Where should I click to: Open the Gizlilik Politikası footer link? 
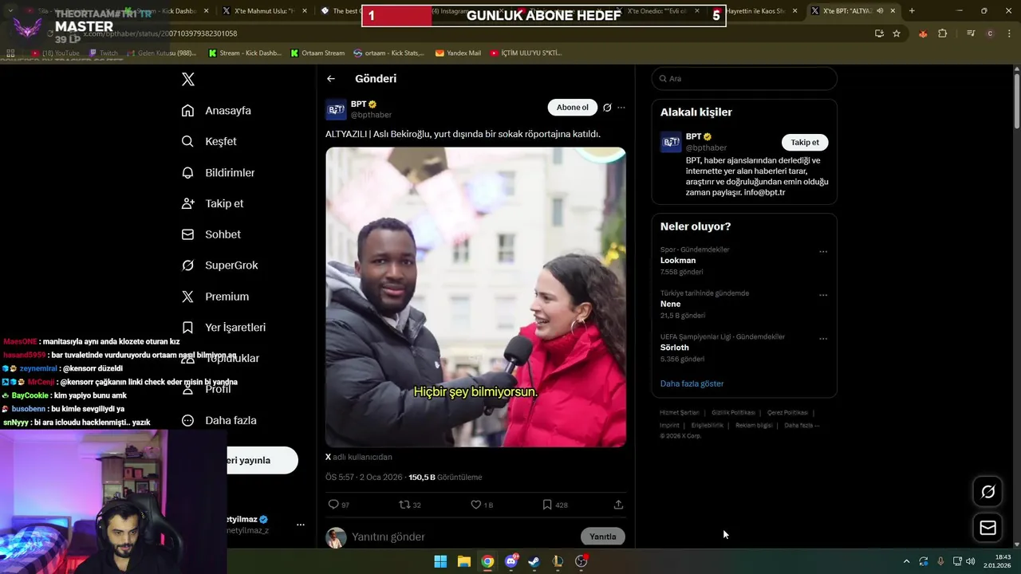pyautogui.click(x=733, y=413)
